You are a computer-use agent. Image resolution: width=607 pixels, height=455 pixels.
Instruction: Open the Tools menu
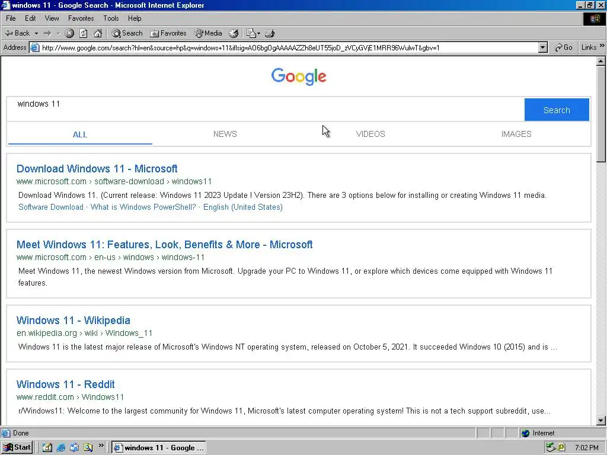(111, 18)
